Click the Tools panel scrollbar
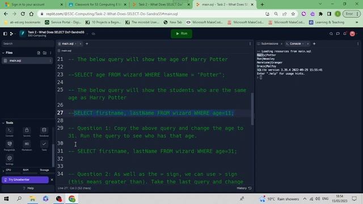This screenshot has height=204, width=363. (x=53, y=155)
